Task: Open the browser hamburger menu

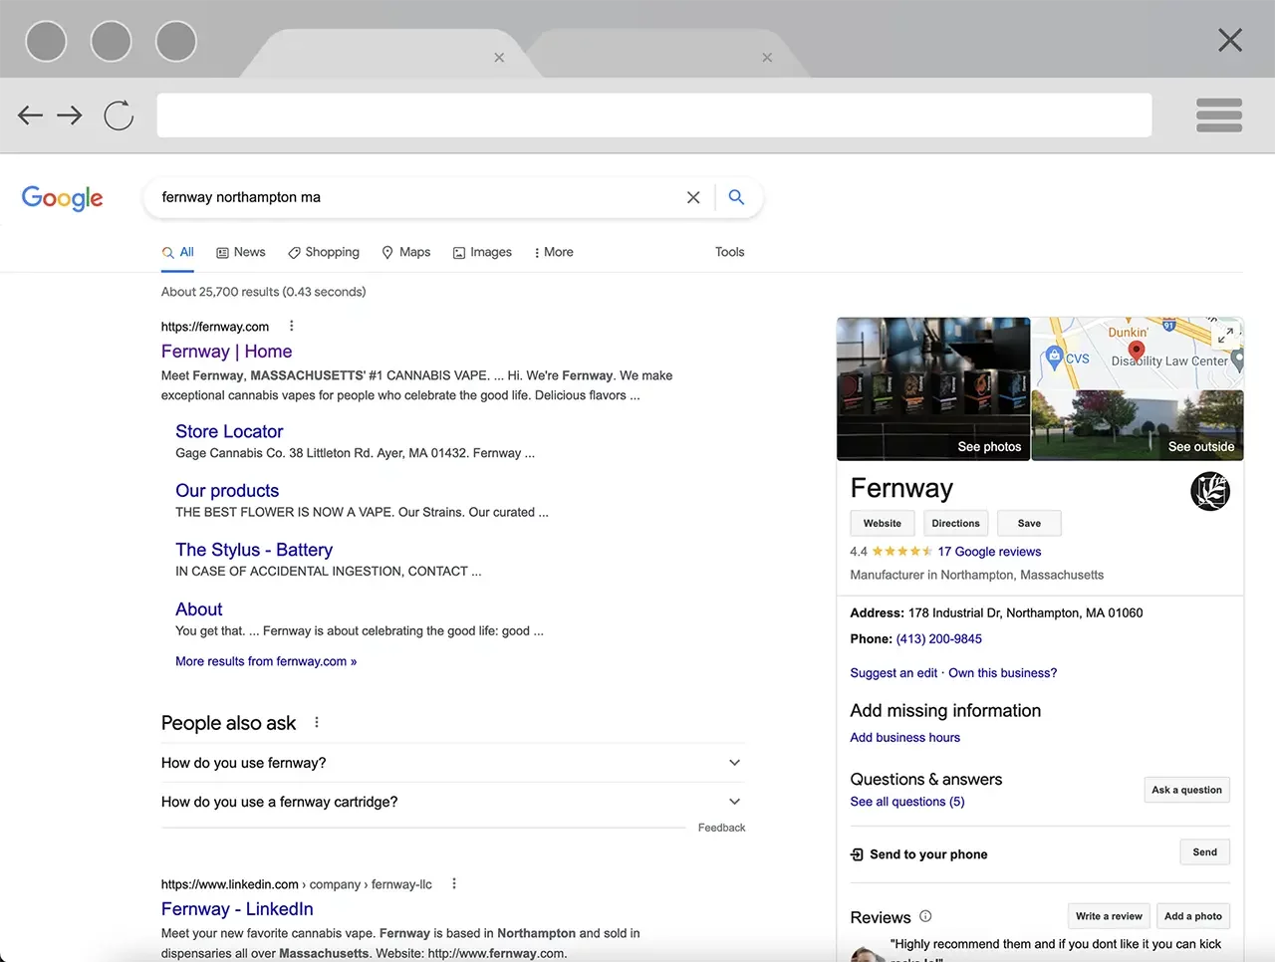Action: pos(1218,116)
